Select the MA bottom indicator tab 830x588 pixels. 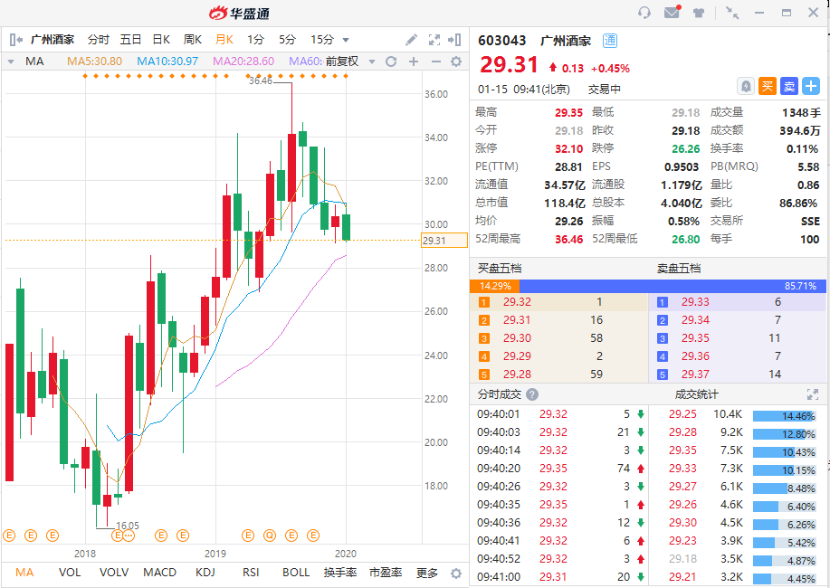pos(24,573)
